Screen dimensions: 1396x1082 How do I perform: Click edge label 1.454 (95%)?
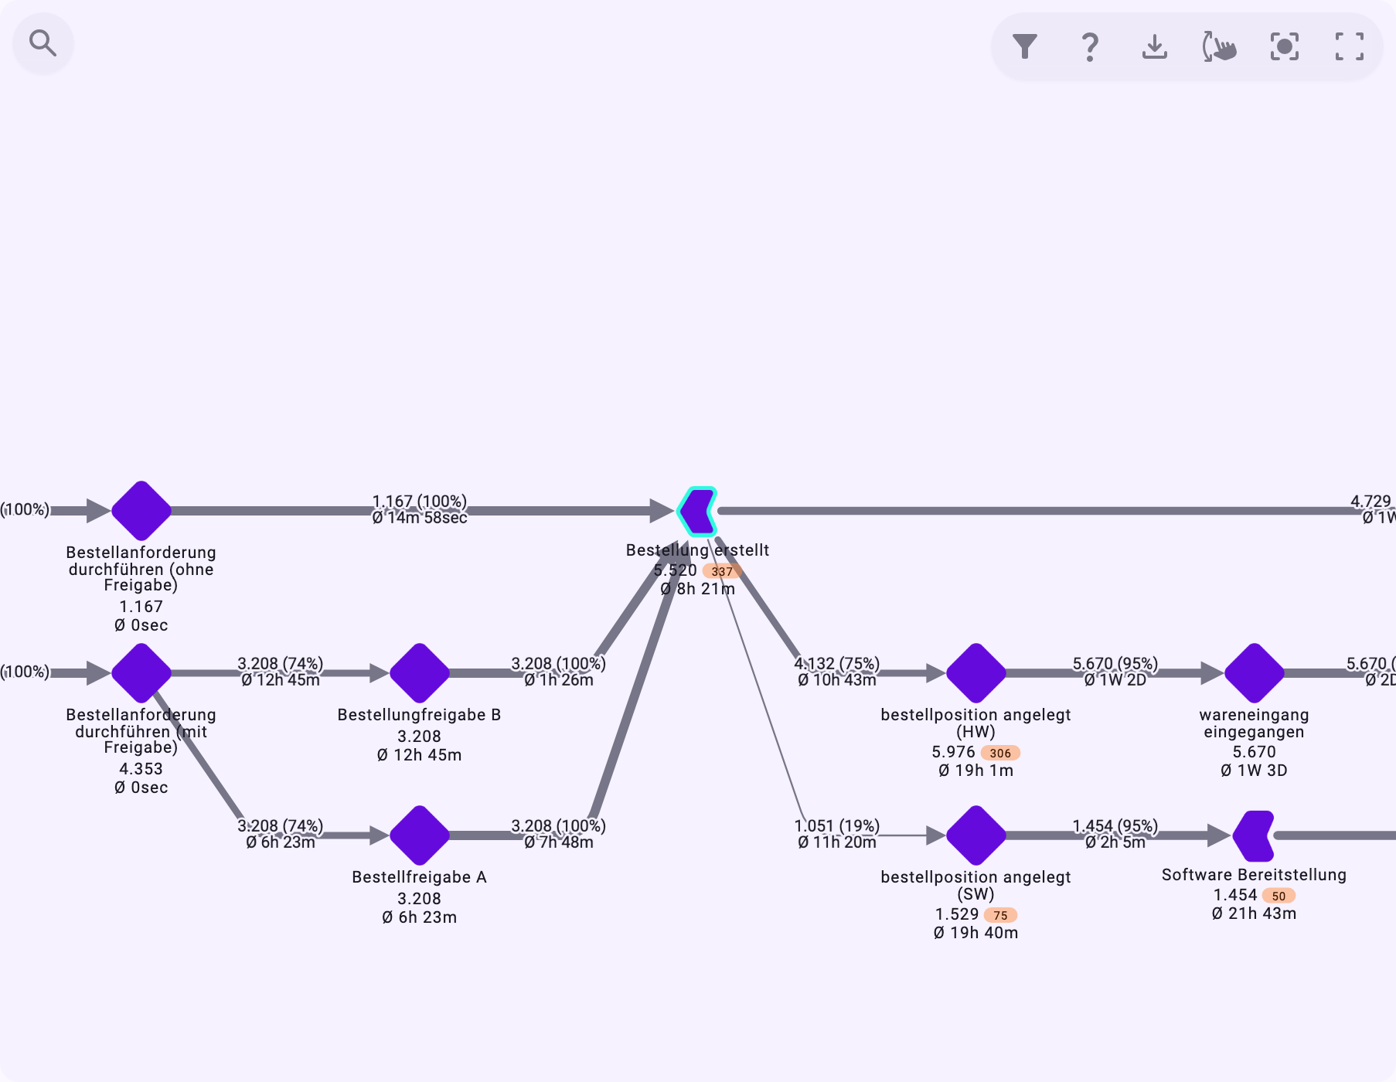pyautogui.click(x=1115, y=826)
